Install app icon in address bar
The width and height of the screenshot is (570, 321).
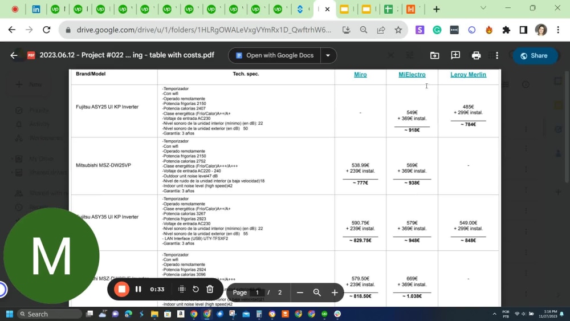coord(346,30)
